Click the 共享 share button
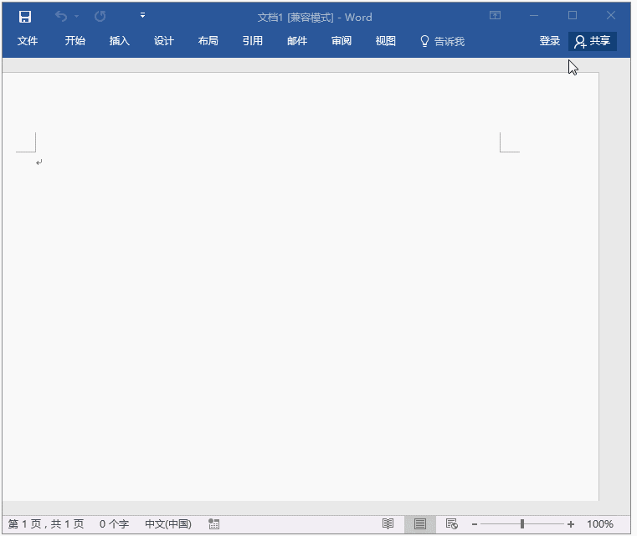The image size is (637, 536). [x=593, y=41]
